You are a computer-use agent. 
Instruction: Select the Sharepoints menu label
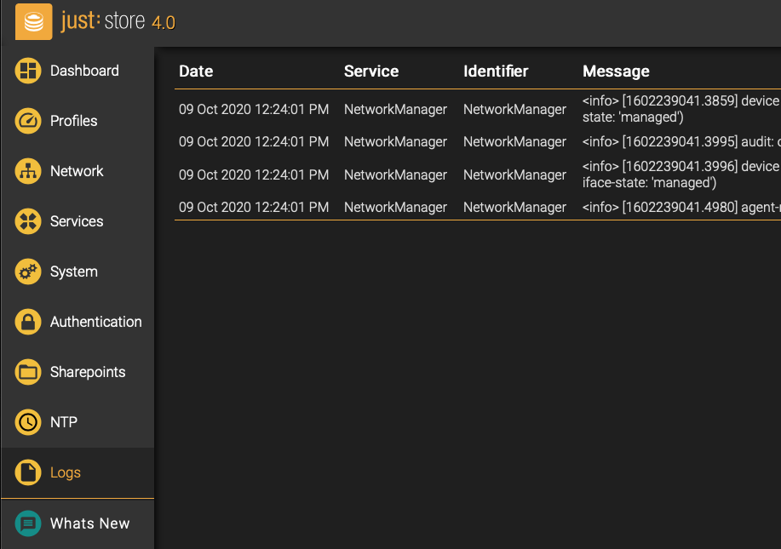tap(88, 372)
